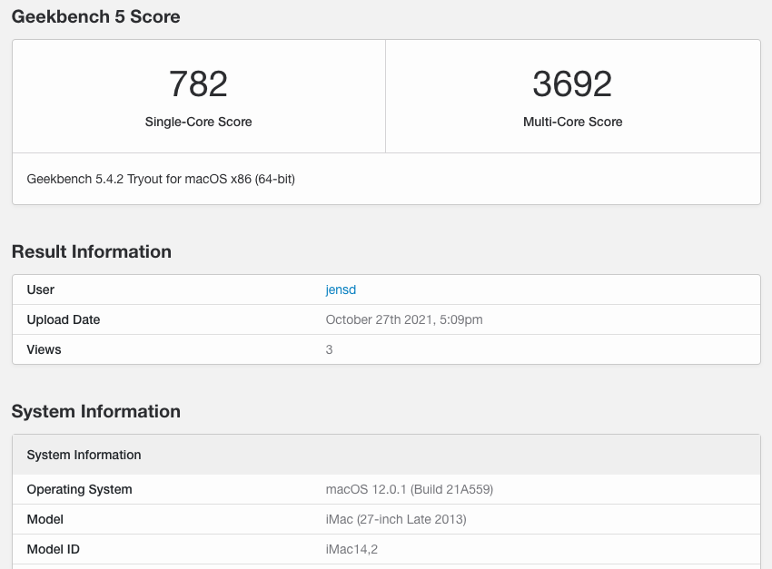This screenshot has width=772, height=569.
Task: Click the Result Information heading
Action: tap(91, 251)
